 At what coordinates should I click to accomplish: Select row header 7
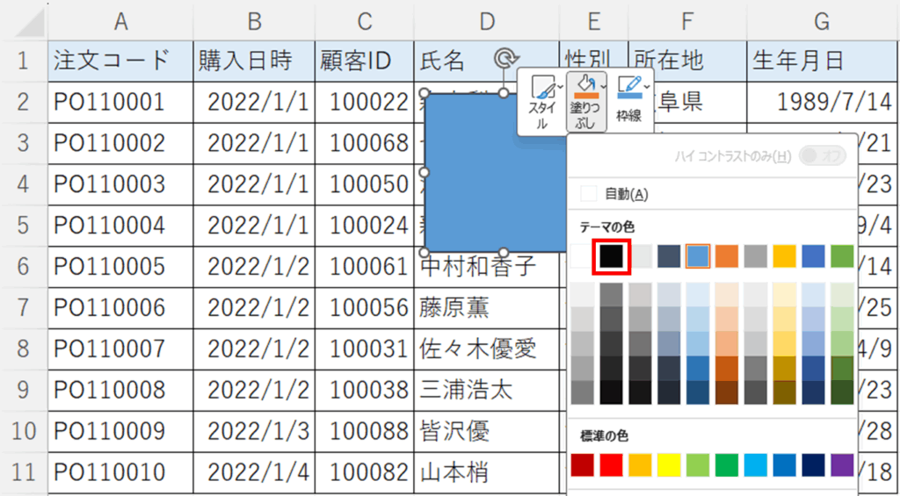(24, 306)
